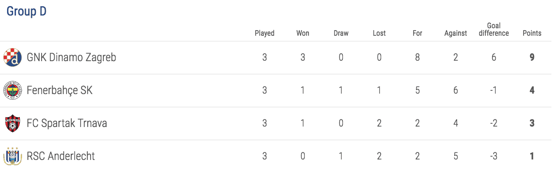558x175 pixels.
Task: Click the Fenerbahçe SK club crest
Action: [13, 90]
